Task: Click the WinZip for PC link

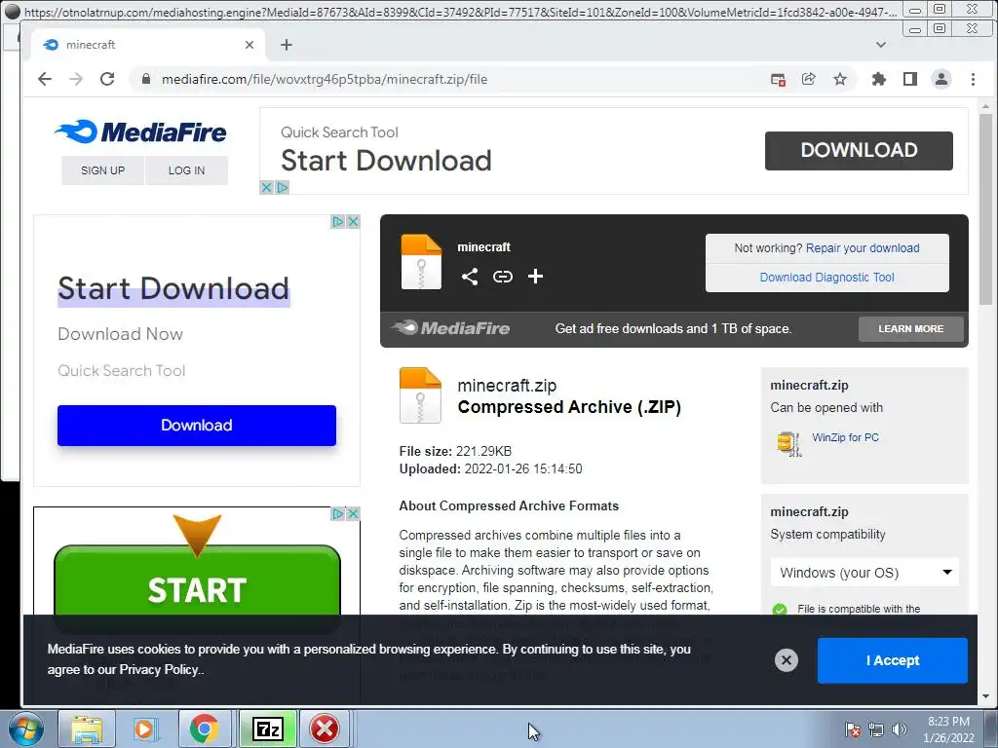Action: (x=845, y=437)
